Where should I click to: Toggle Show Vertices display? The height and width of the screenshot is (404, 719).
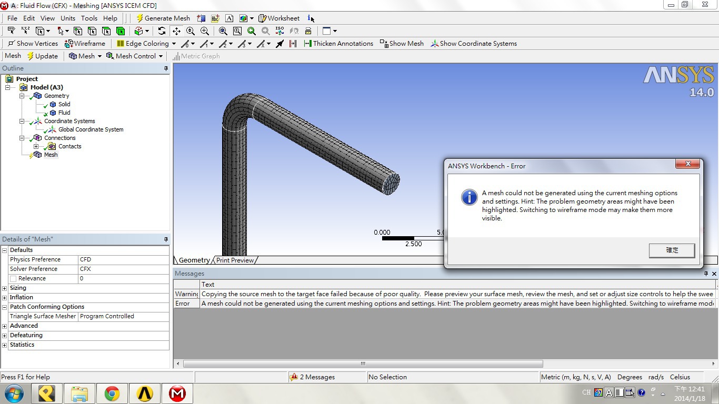[x=33, y=44]
